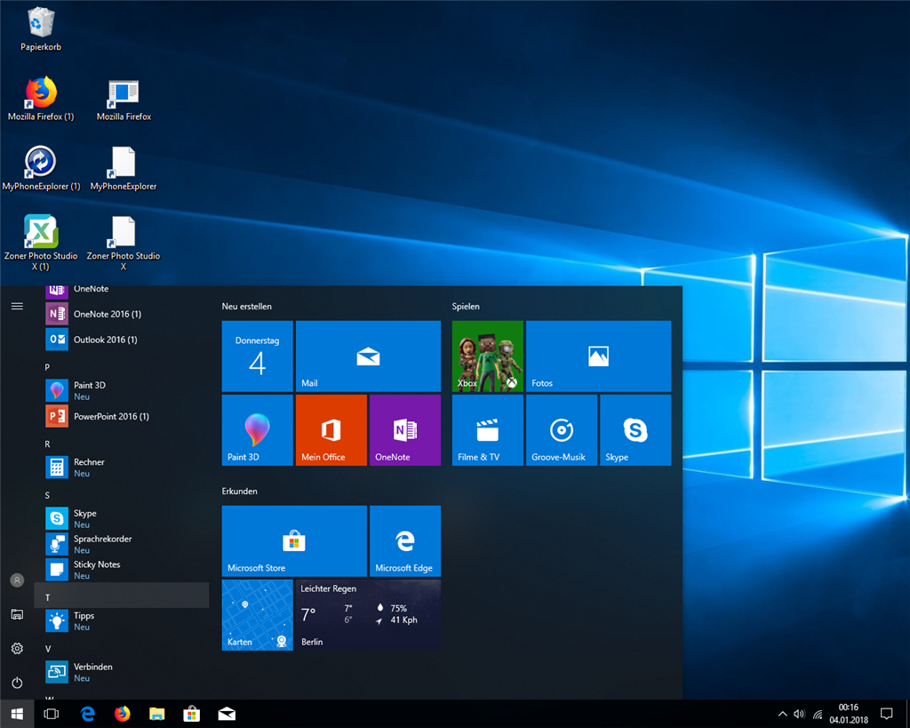
Task: Open Verbinden from the app list
Action: point(122,672)
